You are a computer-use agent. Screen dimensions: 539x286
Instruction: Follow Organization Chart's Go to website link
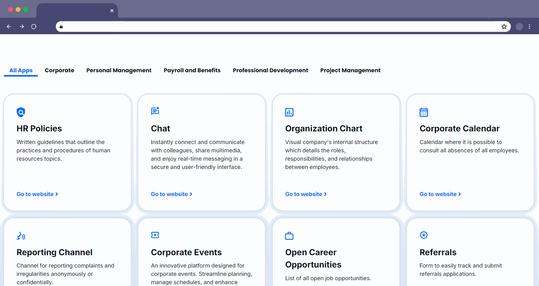[x=306, y=194]
